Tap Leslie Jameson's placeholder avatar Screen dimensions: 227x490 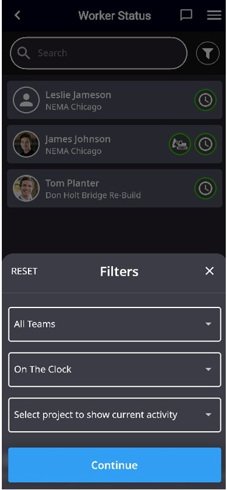[26, 100]
